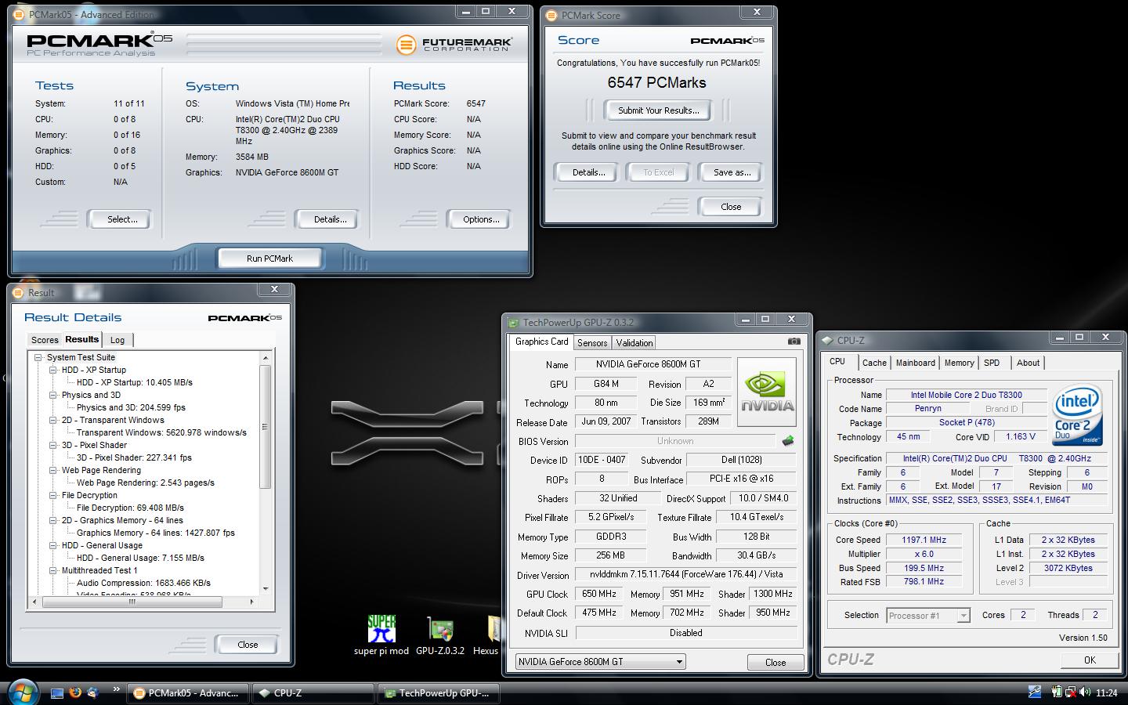Image resolution: width=1128 pixels, height=705 pixels.
Task: Collapse the File Decryption node
Action: tap(52, 495)
